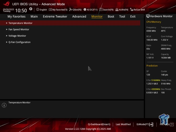Viewport: 176px width, 132px height.
Task: Click the Hot Keys question mark icon
Action: coord(172,124)
